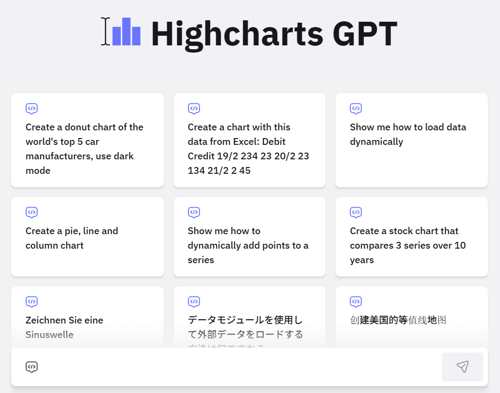
Task: Click code icon on the pie, line and column card
Action: point(32,212)
